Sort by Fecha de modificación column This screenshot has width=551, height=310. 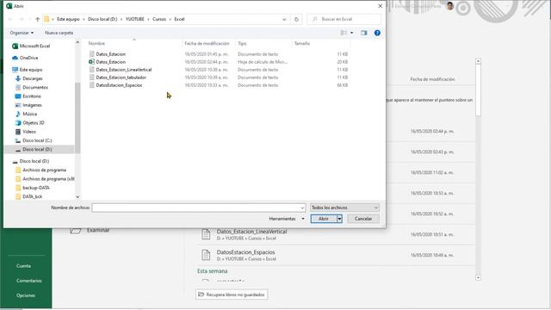pos(207,43)
